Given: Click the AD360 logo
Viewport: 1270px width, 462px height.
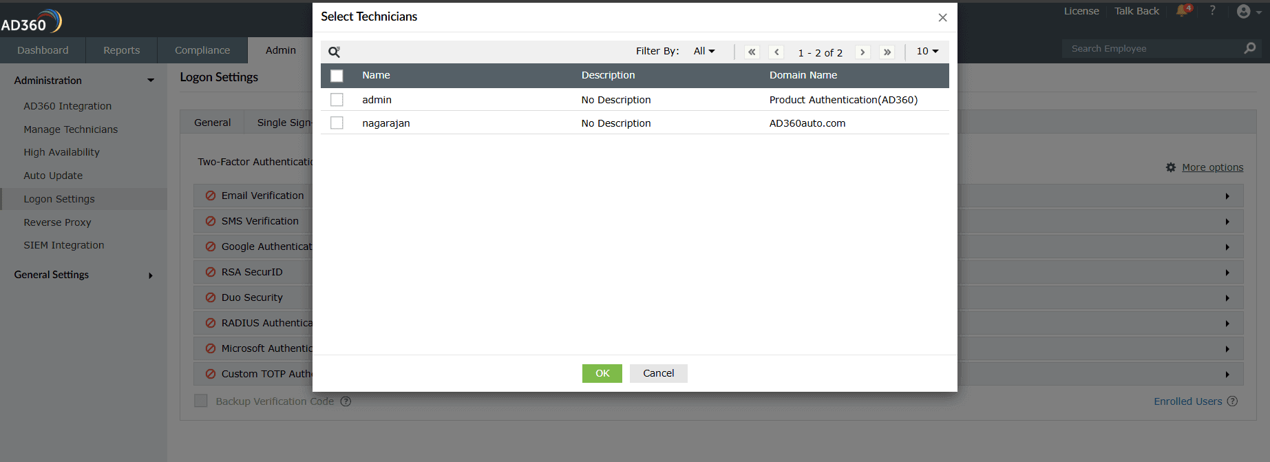Looking at the screenshot, I should coord(32,21).
